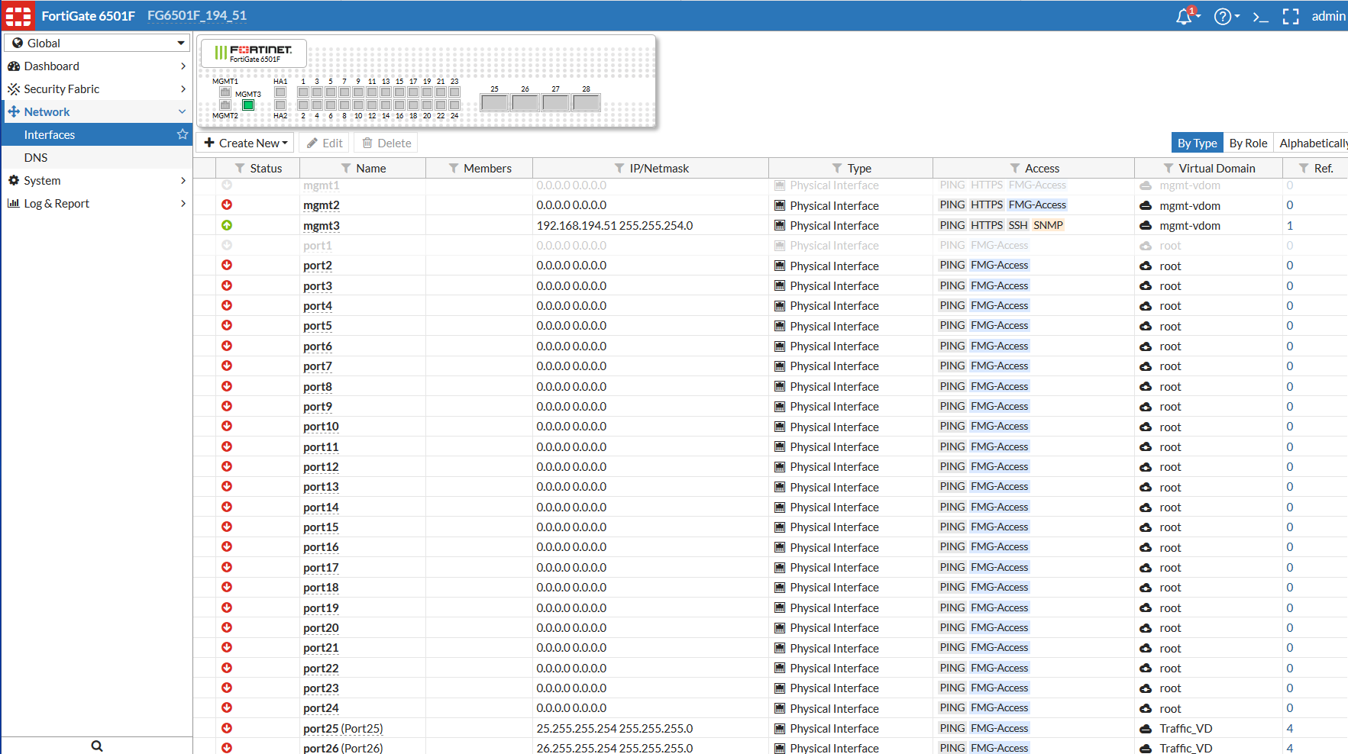Click the filter icon on Ref. column
Viewport: 1348px width, 754px height.
1304,168
